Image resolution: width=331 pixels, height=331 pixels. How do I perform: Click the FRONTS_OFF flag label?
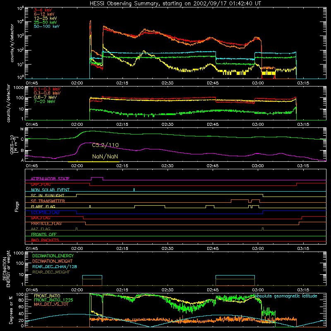(x=44, y=234)
